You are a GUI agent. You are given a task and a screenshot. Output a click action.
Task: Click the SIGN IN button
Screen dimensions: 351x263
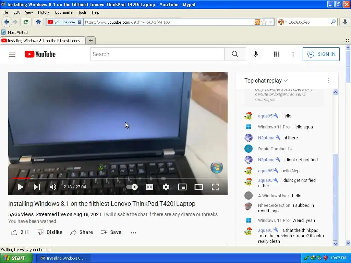coord(321,54)
